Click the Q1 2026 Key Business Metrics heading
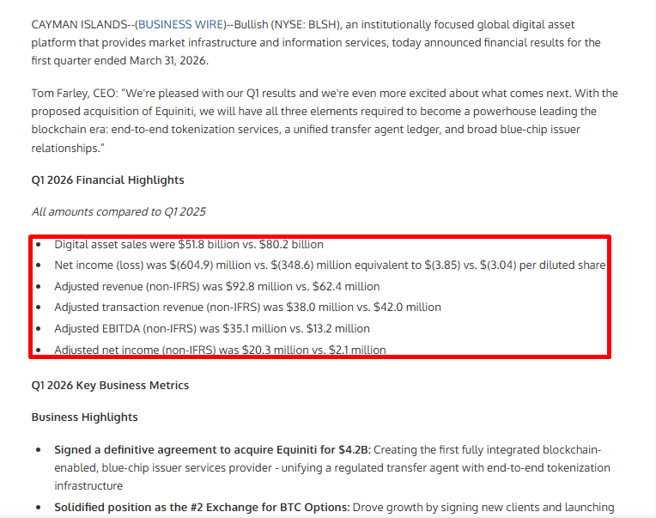This screenshot has height=518, width=656. pyautogui.click(x=110, y=386)
